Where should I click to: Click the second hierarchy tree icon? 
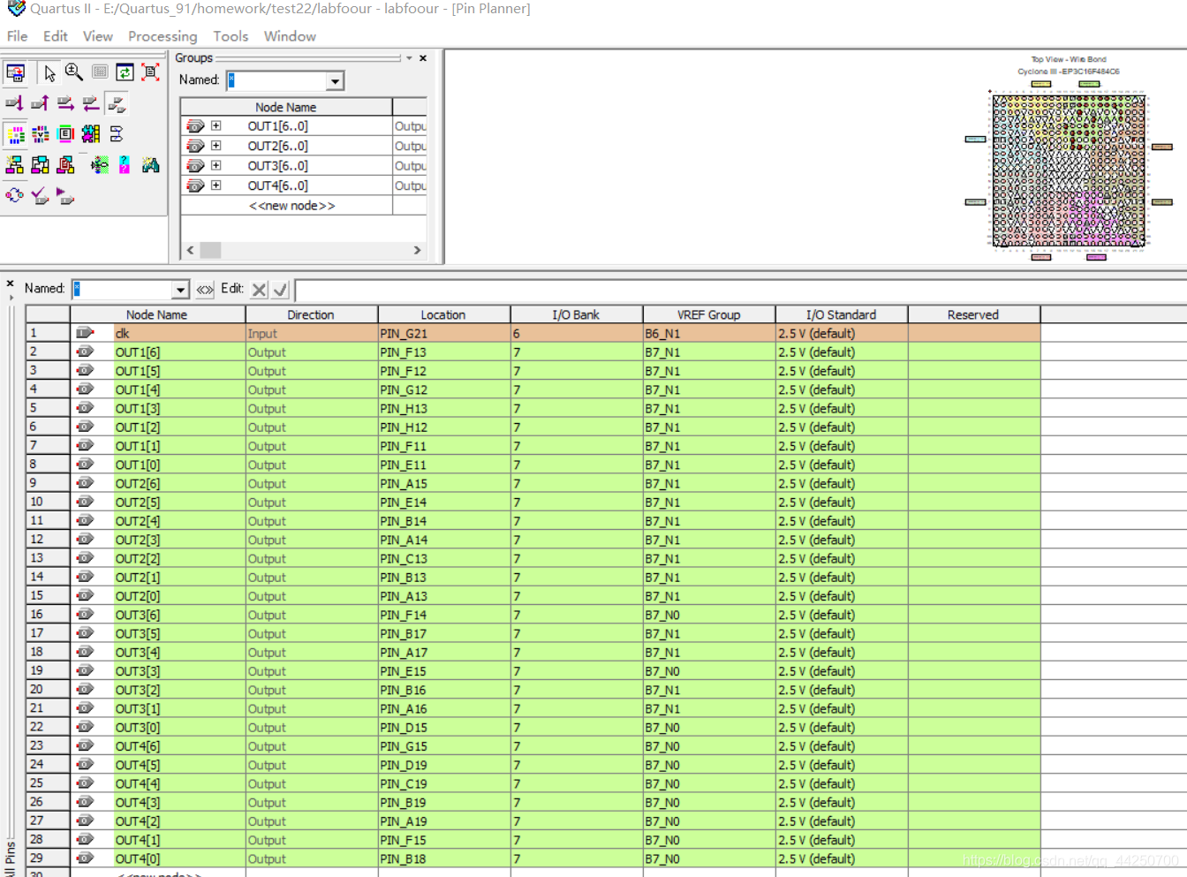40,165
